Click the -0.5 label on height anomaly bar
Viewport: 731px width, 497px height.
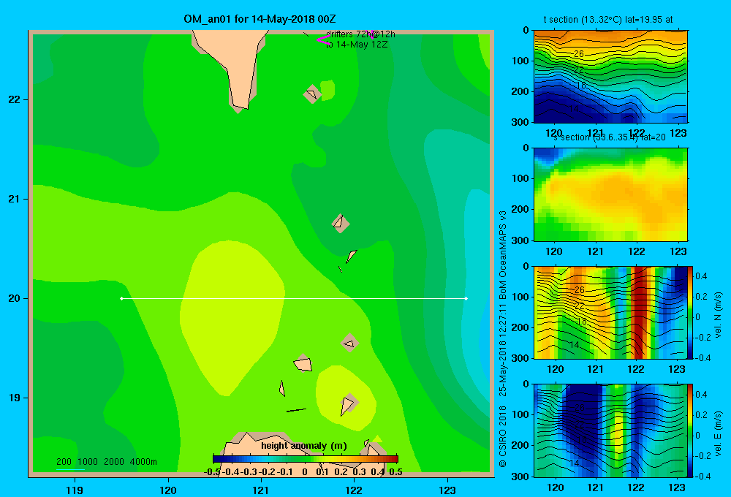[x=212, y=471]
